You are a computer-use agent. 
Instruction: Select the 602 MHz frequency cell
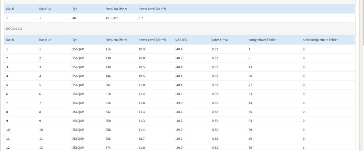click(x=108, y=85)
